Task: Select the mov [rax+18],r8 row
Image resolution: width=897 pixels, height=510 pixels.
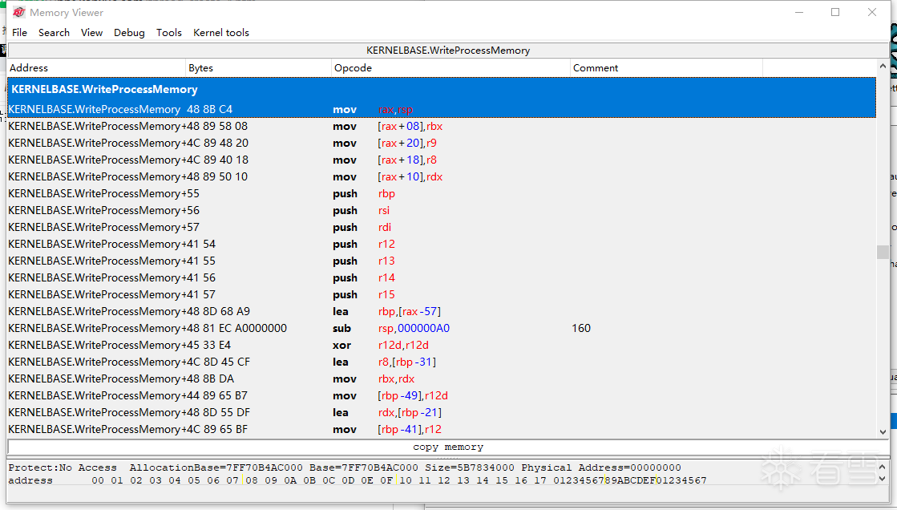Action: pyautogui.click(x=442, y=160)
